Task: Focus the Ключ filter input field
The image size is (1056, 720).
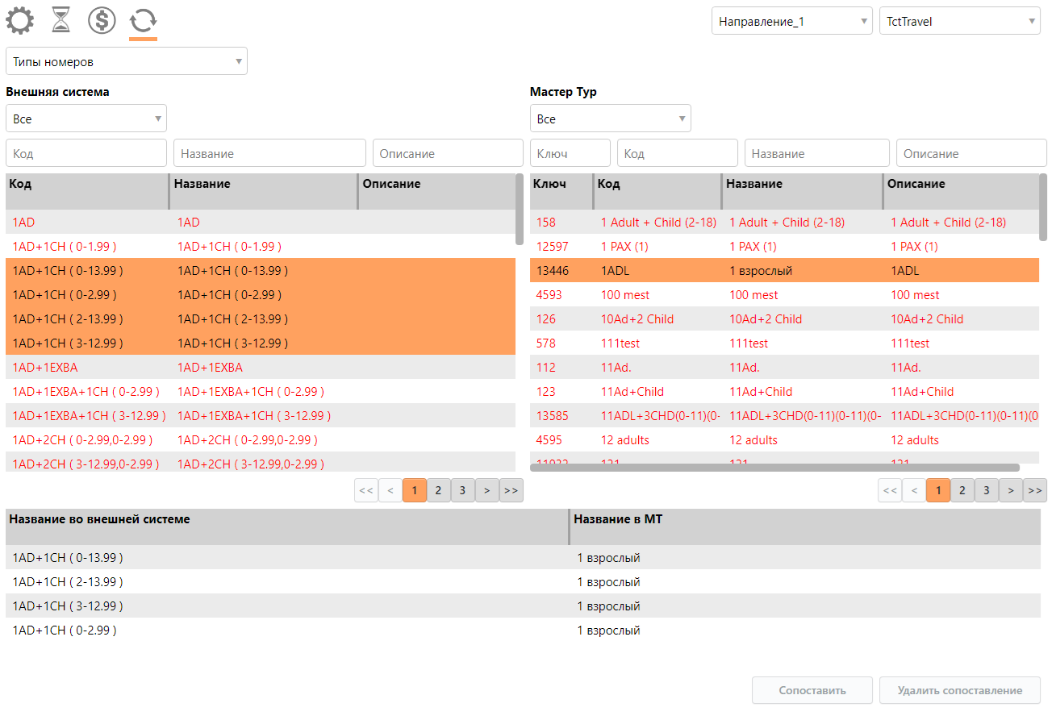Action: point(570,153)
